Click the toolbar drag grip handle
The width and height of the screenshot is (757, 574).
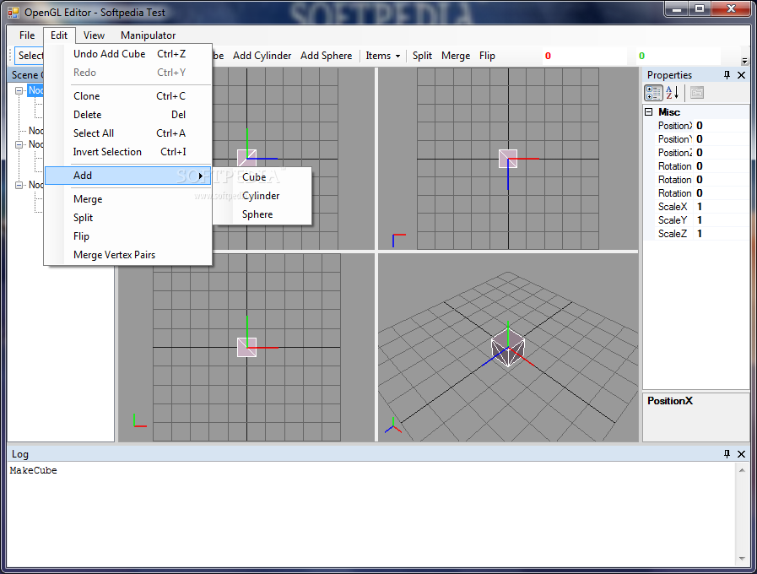click(11, 56)
